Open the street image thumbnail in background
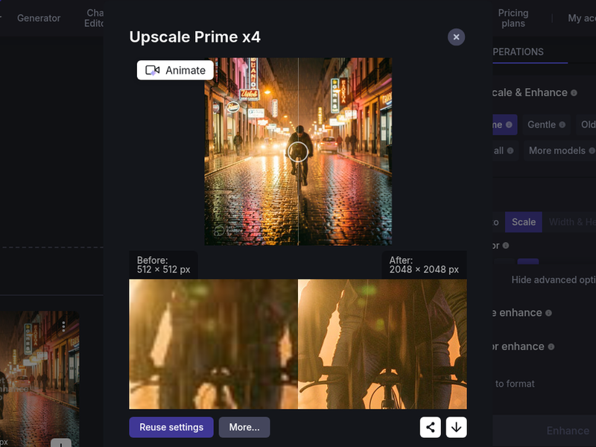 click(39, 379)
